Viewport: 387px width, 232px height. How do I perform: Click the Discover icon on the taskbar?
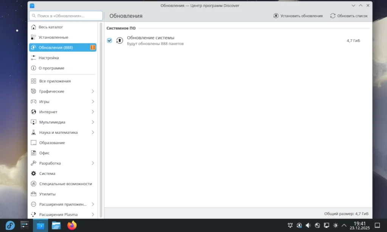tap(40, 225)
